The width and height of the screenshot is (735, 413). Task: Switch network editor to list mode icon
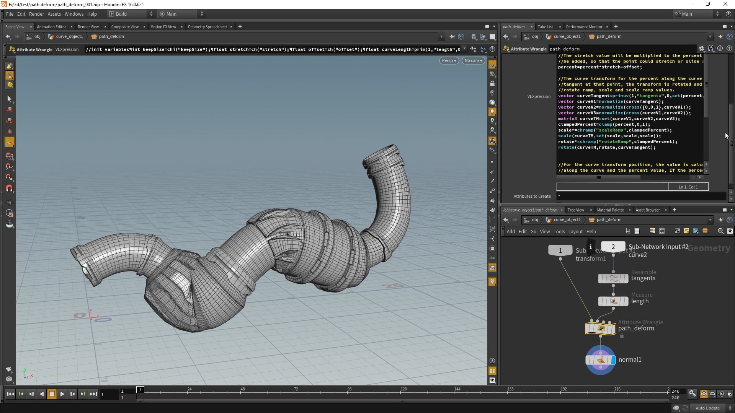pos(637,231)
